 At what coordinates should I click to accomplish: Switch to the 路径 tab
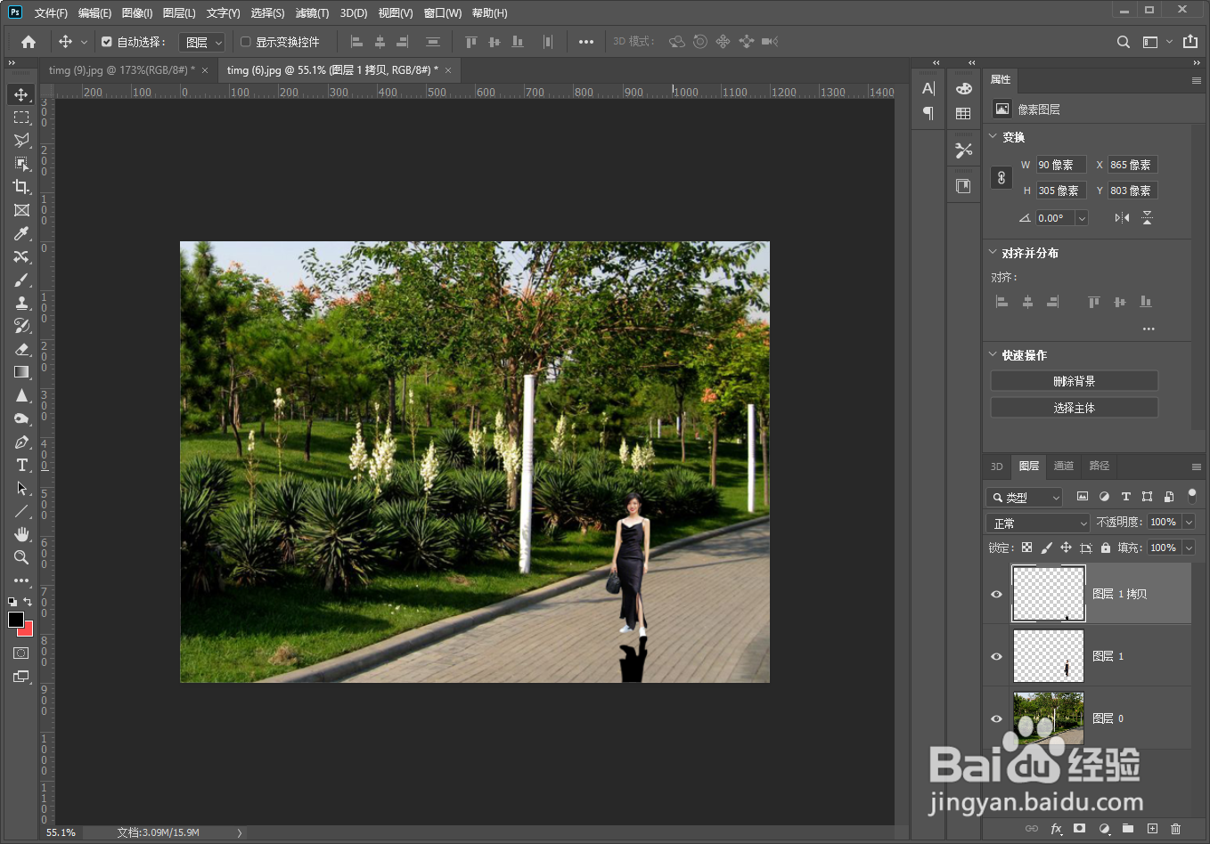[x=1100, y=466]
